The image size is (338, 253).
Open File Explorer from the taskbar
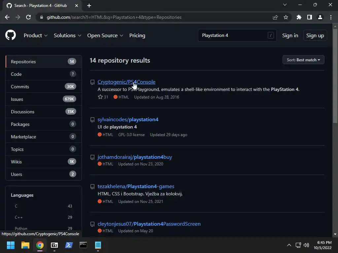coord(25,245)
